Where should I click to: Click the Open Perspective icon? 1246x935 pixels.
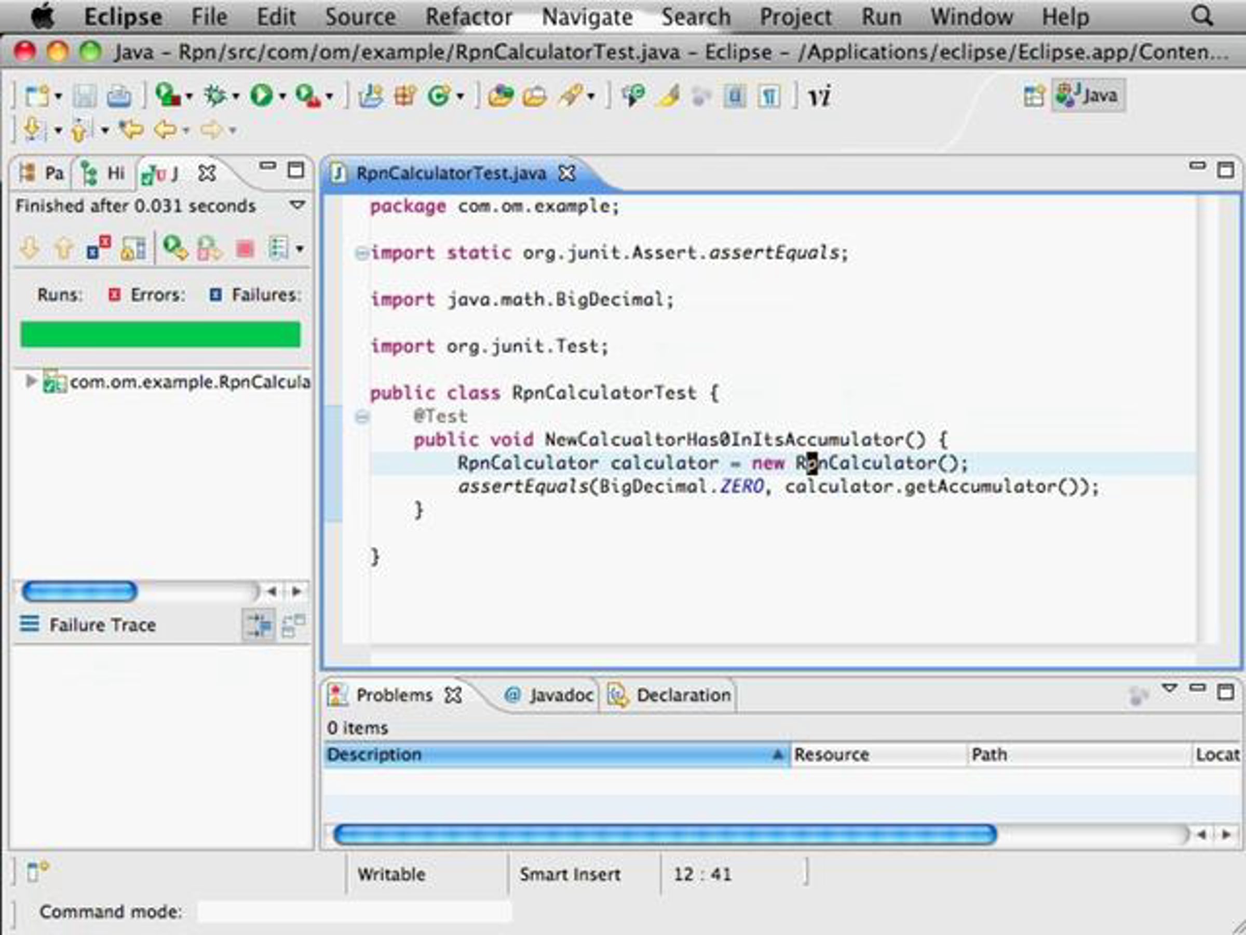(1034, 95)
